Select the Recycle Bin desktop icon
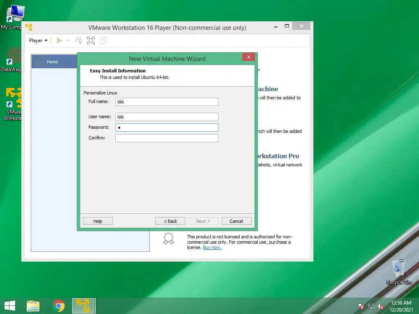The width and height of the screenshot is (419, 314). coord(399,271)
